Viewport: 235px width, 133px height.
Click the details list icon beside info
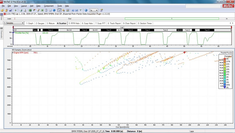point(50,10)
